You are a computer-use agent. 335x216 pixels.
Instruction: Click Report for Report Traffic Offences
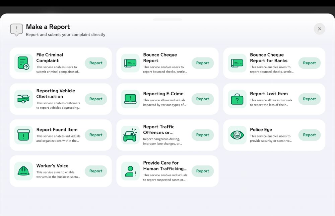pyautogui.click(x=203, y=135)
